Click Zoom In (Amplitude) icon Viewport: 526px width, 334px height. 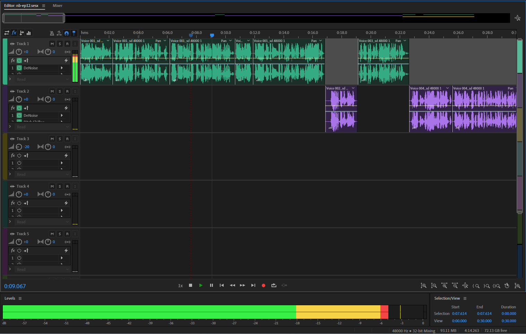[x=423, y=286]
